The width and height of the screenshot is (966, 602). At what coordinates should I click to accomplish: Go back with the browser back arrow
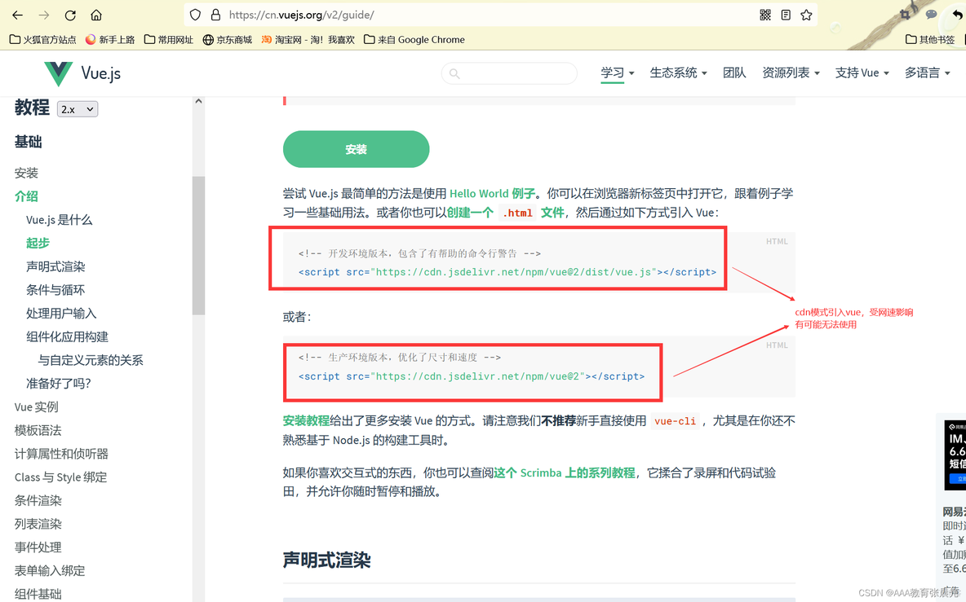(17, 15)
